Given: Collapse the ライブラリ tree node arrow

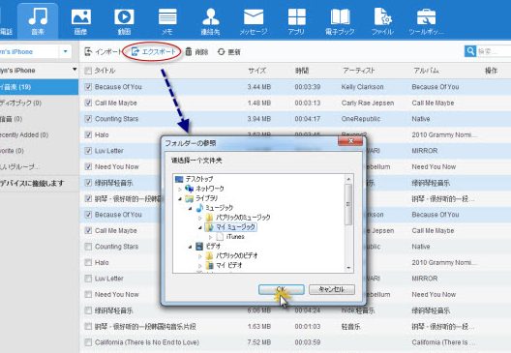Looking at the screenshot, I should pos(180,198).
